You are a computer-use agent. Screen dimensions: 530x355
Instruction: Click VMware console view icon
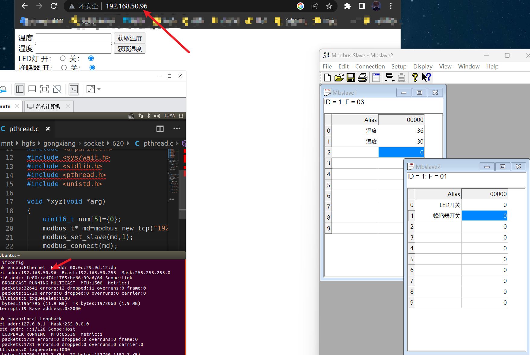pyautogui.click(x=74, y=89)
